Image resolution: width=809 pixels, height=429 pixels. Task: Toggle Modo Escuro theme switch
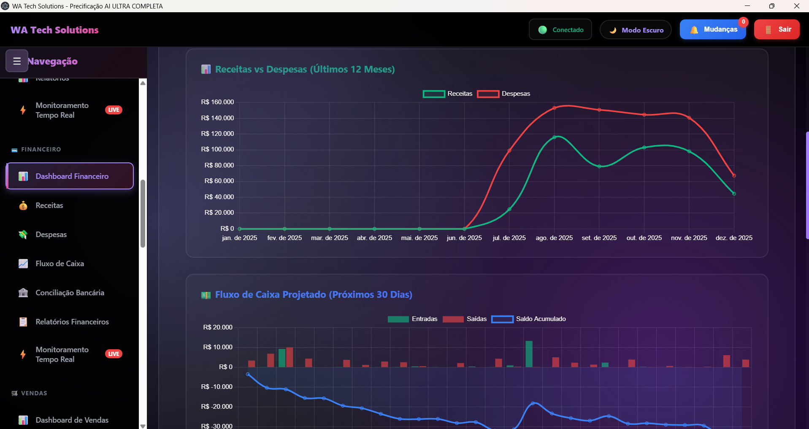636,30
